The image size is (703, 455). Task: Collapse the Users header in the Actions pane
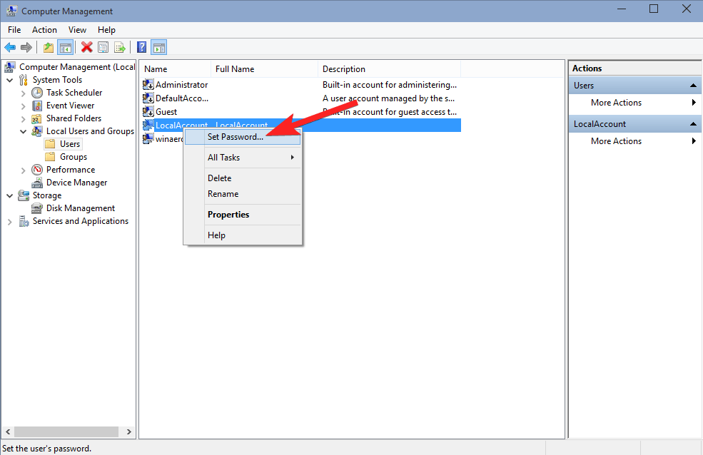tap(692, 85)
